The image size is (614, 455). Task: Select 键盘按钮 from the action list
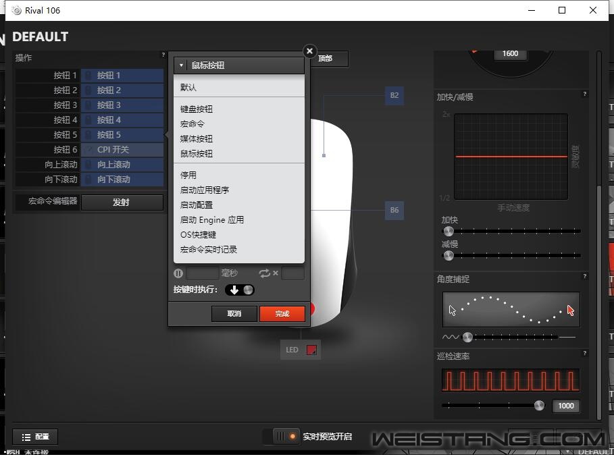click(x=197, y=109)
